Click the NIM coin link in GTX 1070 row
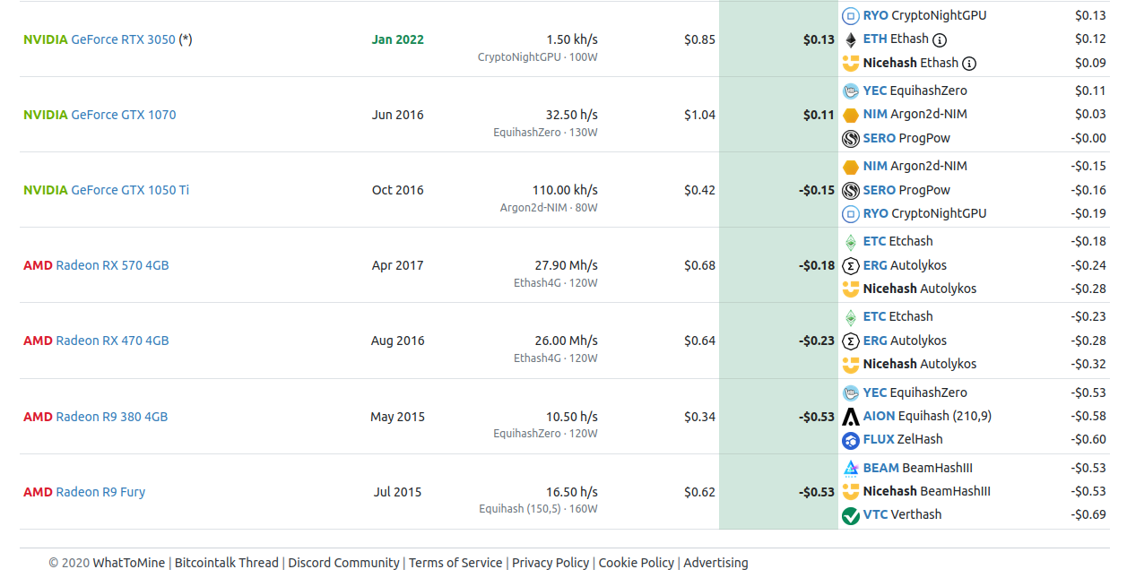This screenshot has width=1127, height=578. point(874,115)
